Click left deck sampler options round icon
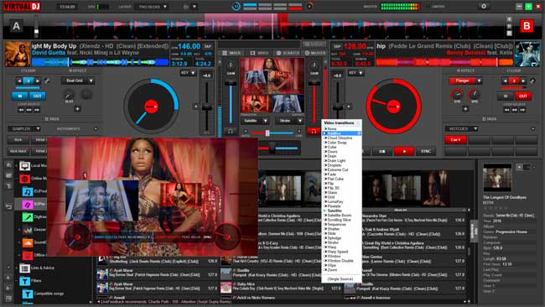This screenshot has width=545, height=307. point(96,129)
